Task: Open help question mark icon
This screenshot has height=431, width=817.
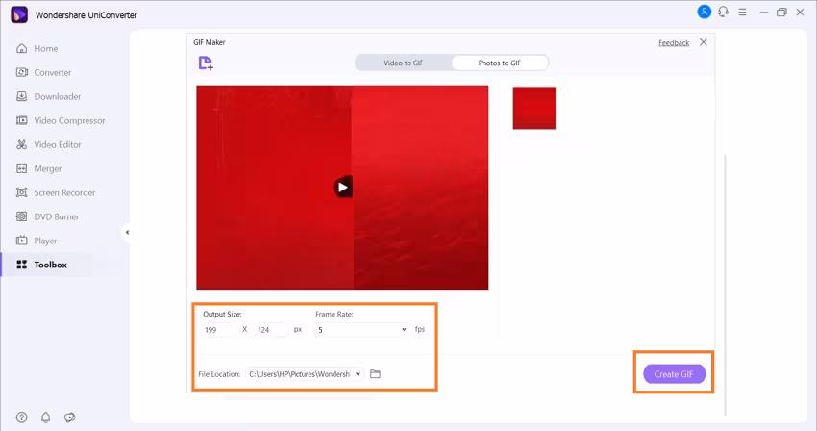Action: 21,417
